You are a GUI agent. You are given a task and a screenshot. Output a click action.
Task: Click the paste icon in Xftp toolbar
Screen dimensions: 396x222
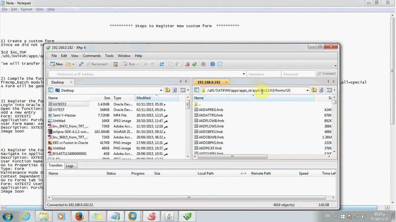pos(178,64)
